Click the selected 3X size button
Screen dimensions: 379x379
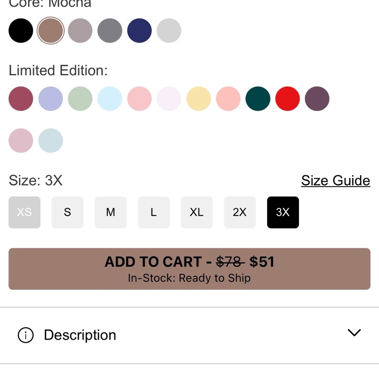pyautogui.click(x=283, y=212)
